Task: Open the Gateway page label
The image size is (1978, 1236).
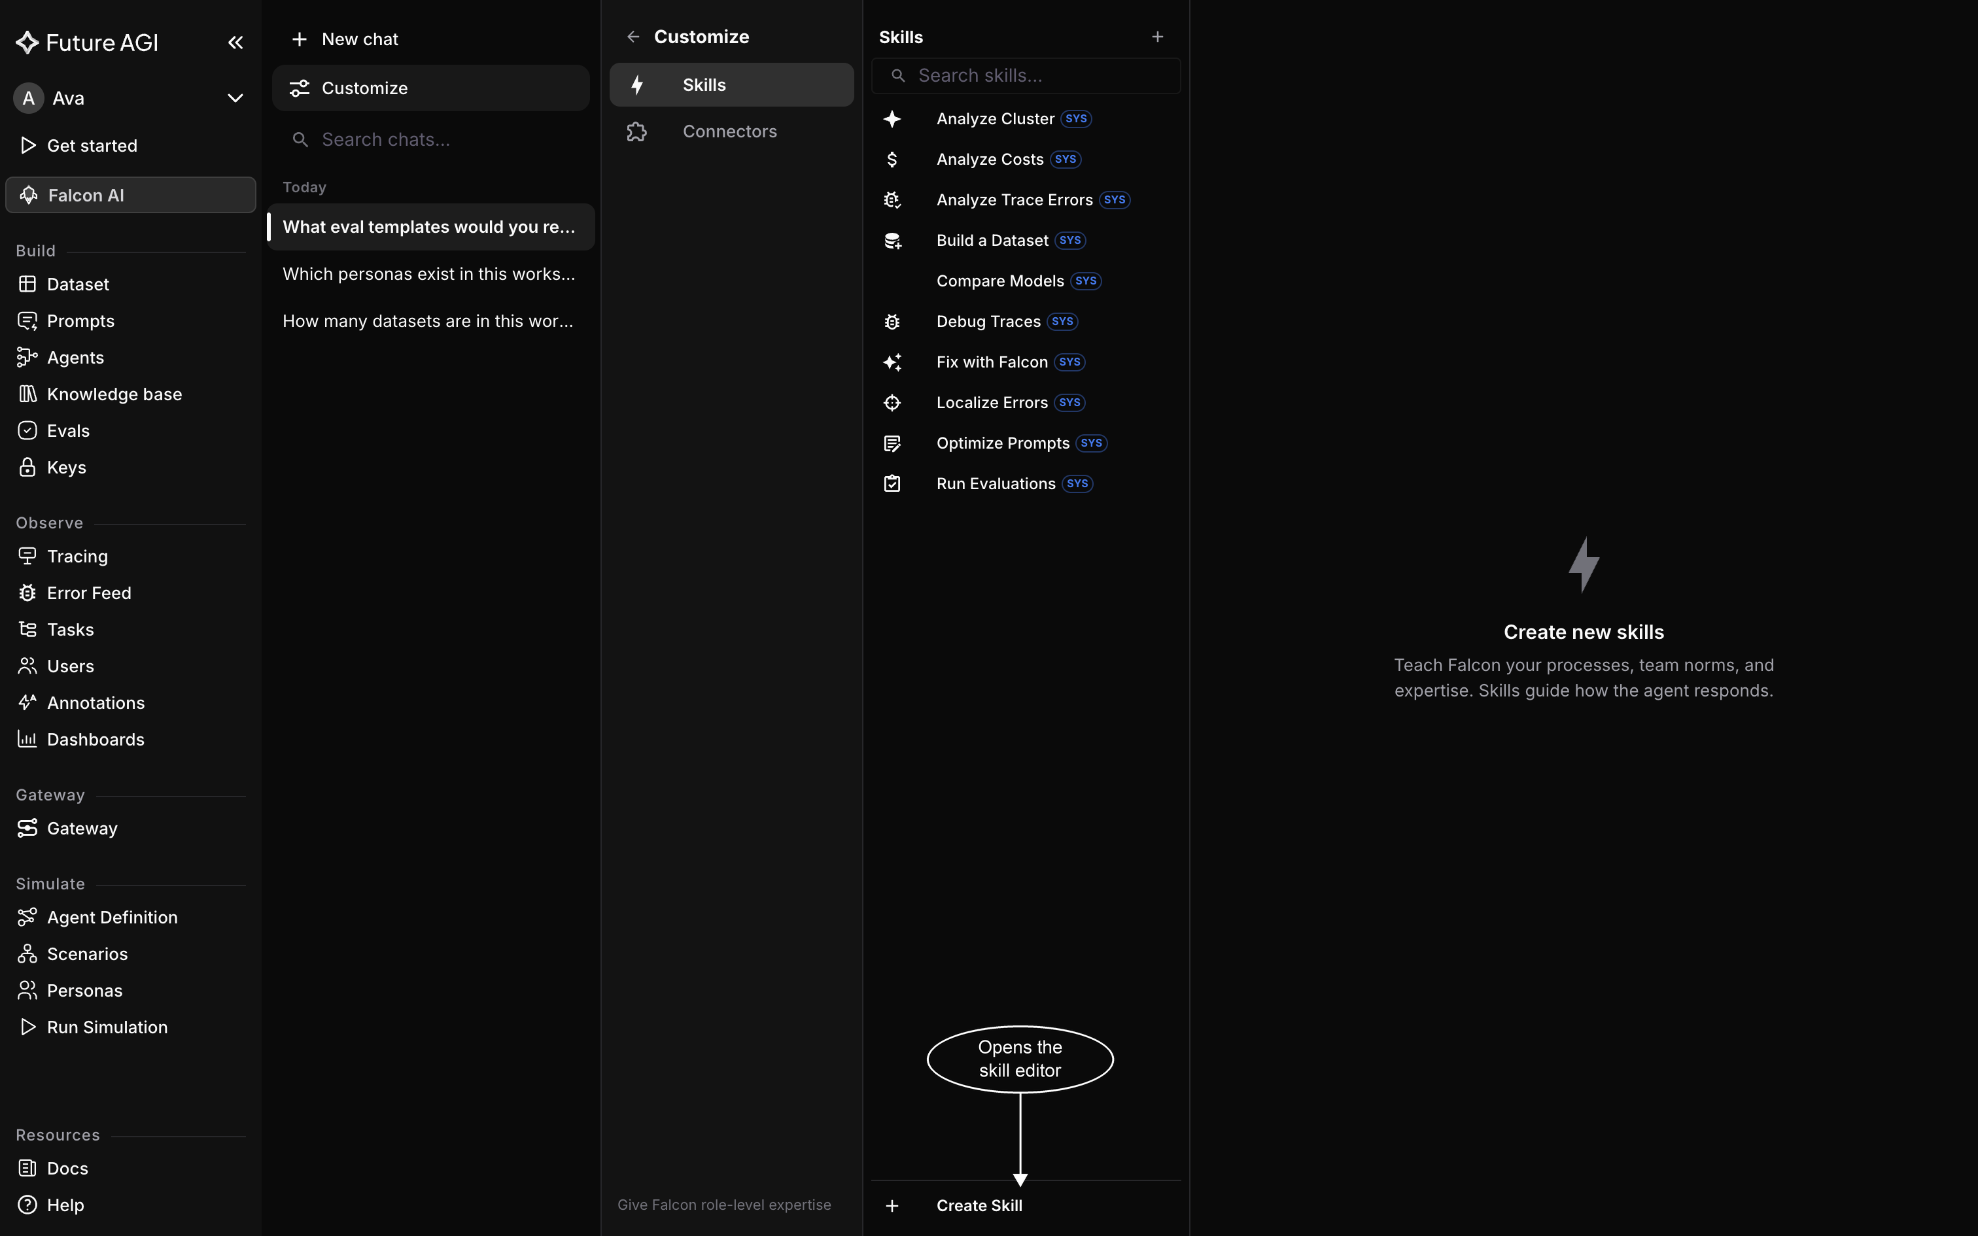Action: pos(82,828)
